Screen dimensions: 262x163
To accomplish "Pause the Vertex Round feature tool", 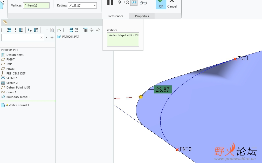I will click(110, 2).
